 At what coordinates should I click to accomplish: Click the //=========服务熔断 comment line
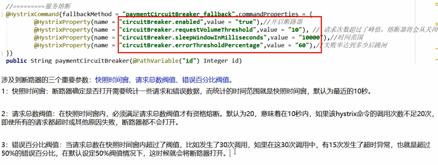(x=38, y=6)
